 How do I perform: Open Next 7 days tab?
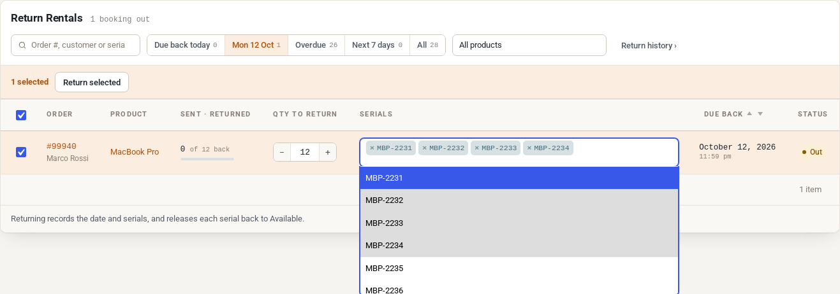[377, 45]
